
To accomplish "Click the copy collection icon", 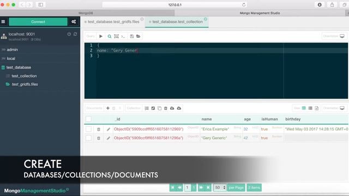I will [x=159, y=108].
